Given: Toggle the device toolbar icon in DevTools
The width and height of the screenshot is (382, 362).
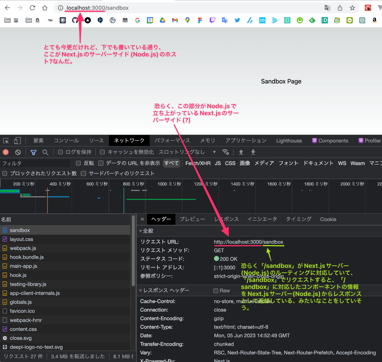Looking at the screenshot, I should tap(17, 141).
